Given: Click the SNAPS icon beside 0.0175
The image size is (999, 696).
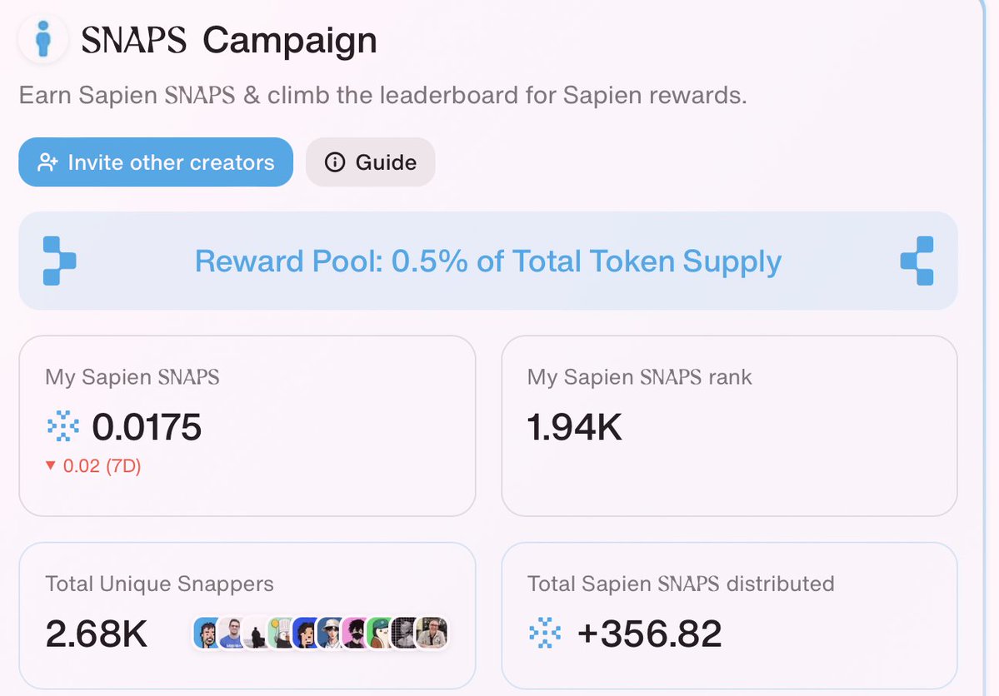Looking at the screenshot, I should click(x=63, y=426).
